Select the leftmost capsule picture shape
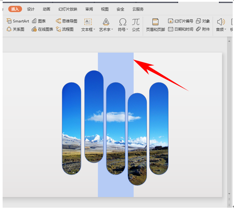The image size is (234, 209). click(72, 129)
